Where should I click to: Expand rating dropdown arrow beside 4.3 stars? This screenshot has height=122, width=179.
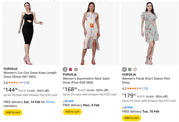140,88
